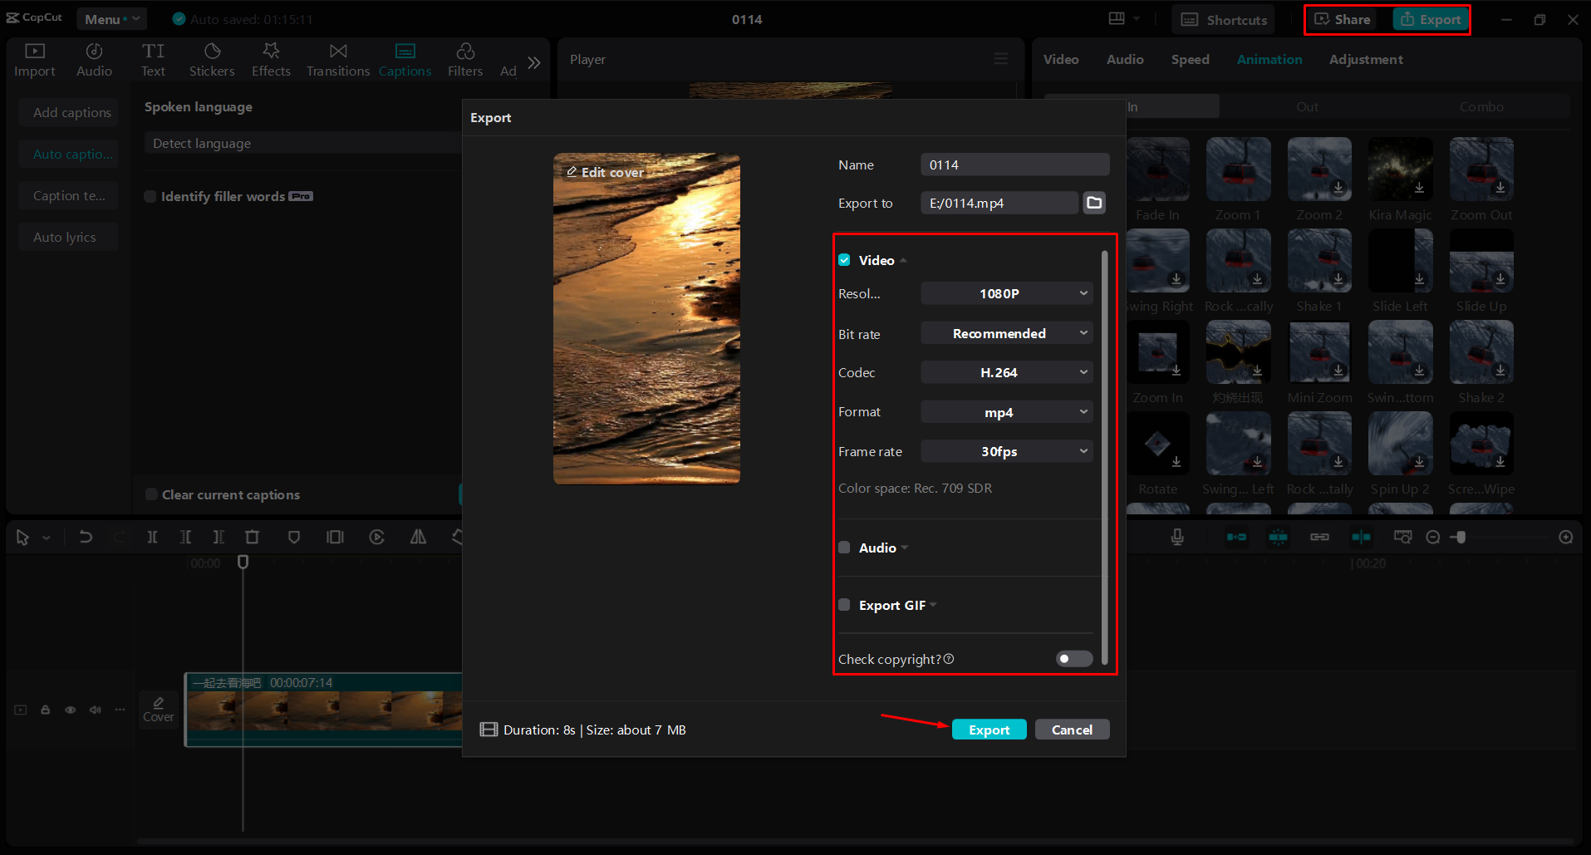Open the folder browser next to Export to
This screenshot has height=855, width=1591.
1093,202
